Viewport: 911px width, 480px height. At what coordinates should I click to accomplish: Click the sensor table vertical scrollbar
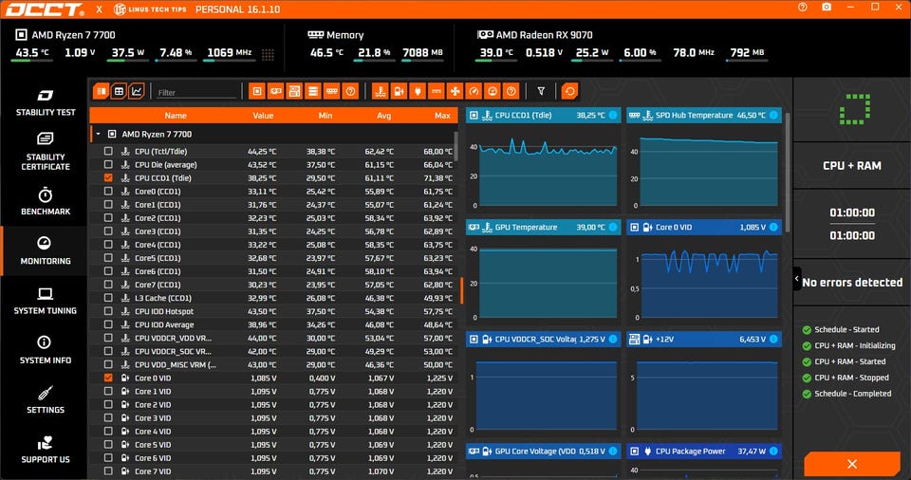[x=456, y=146]
